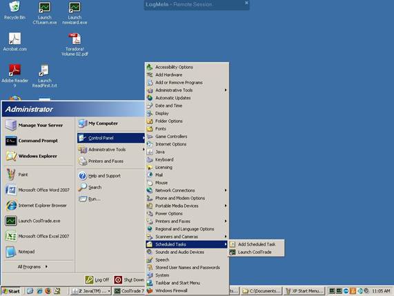Click the Log Off button
Image resolution: width=394 pixels, height=296 pixels.
(97, 279)
